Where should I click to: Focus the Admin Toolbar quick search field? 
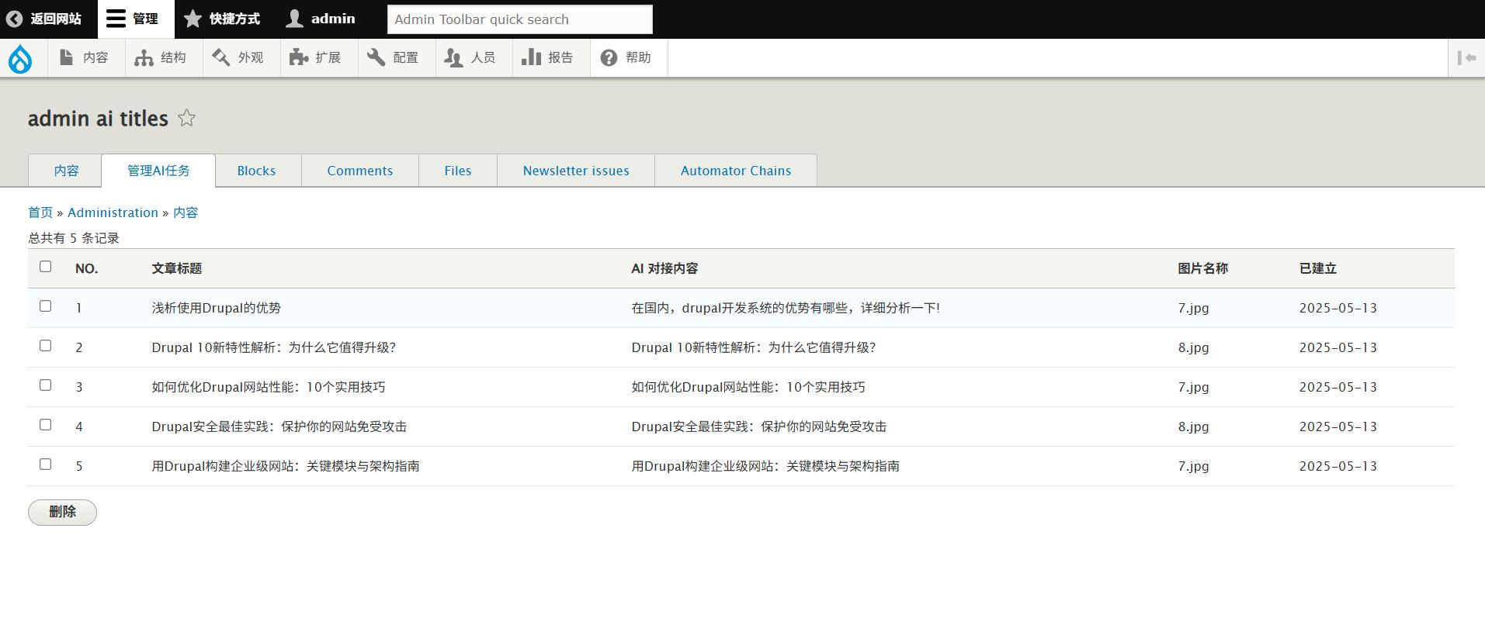click(x=520, y=19)
